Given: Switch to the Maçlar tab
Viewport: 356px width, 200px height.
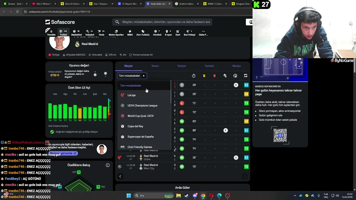Looking at the screenshot, I should click(128, 66).
